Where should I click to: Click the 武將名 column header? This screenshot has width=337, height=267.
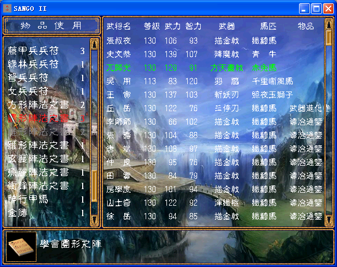(x=119, y=26)
